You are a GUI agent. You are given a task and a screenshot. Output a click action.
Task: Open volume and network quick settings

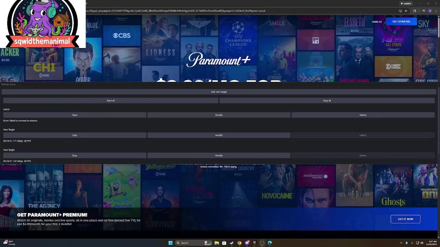click(x=420, y=243)
